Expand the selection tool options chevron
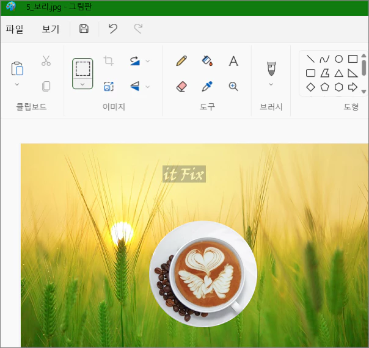 (82, 84)
